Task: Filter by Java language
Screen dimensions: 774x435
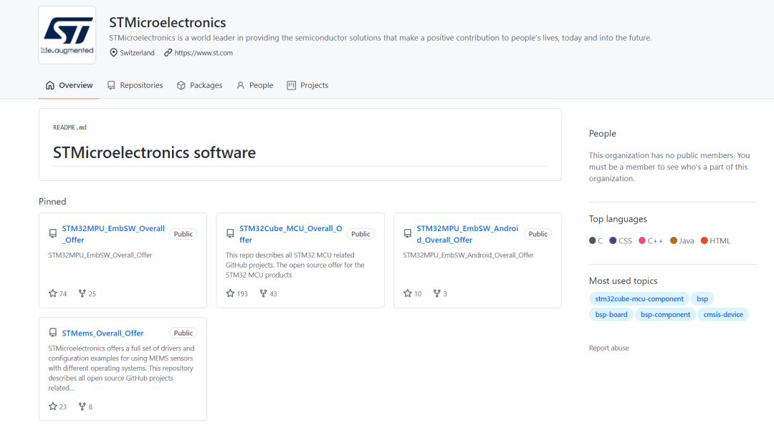Action: (682, 240)
